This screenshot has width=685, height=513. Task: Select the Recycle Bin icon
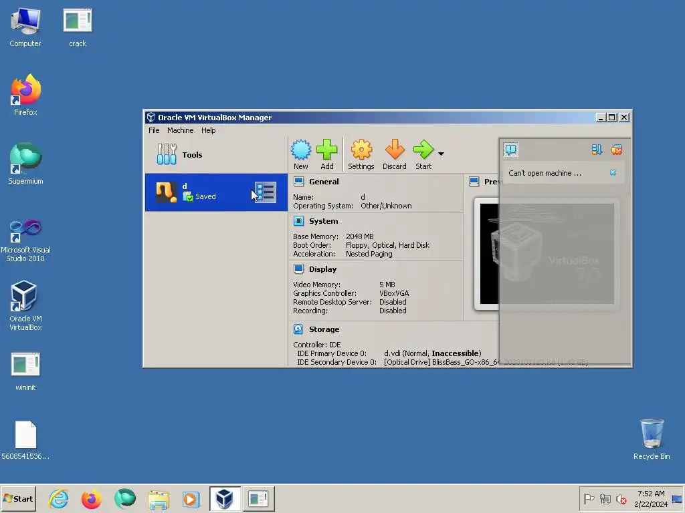tap(652, 440)
